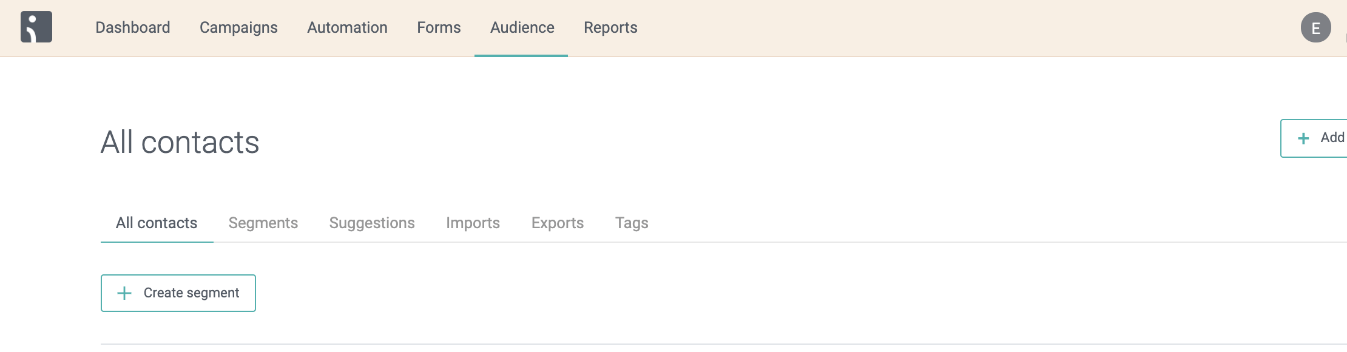The width and height of the screenshot is (1347, 352).
Task: Select the All contacts tab
Action: (x=157, y=223)
